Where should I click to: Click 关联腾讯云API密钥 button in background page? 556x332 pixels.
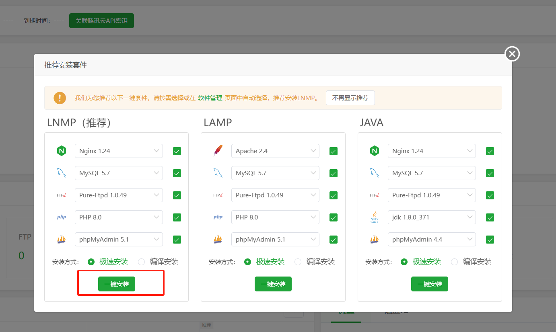coord(101,20)
